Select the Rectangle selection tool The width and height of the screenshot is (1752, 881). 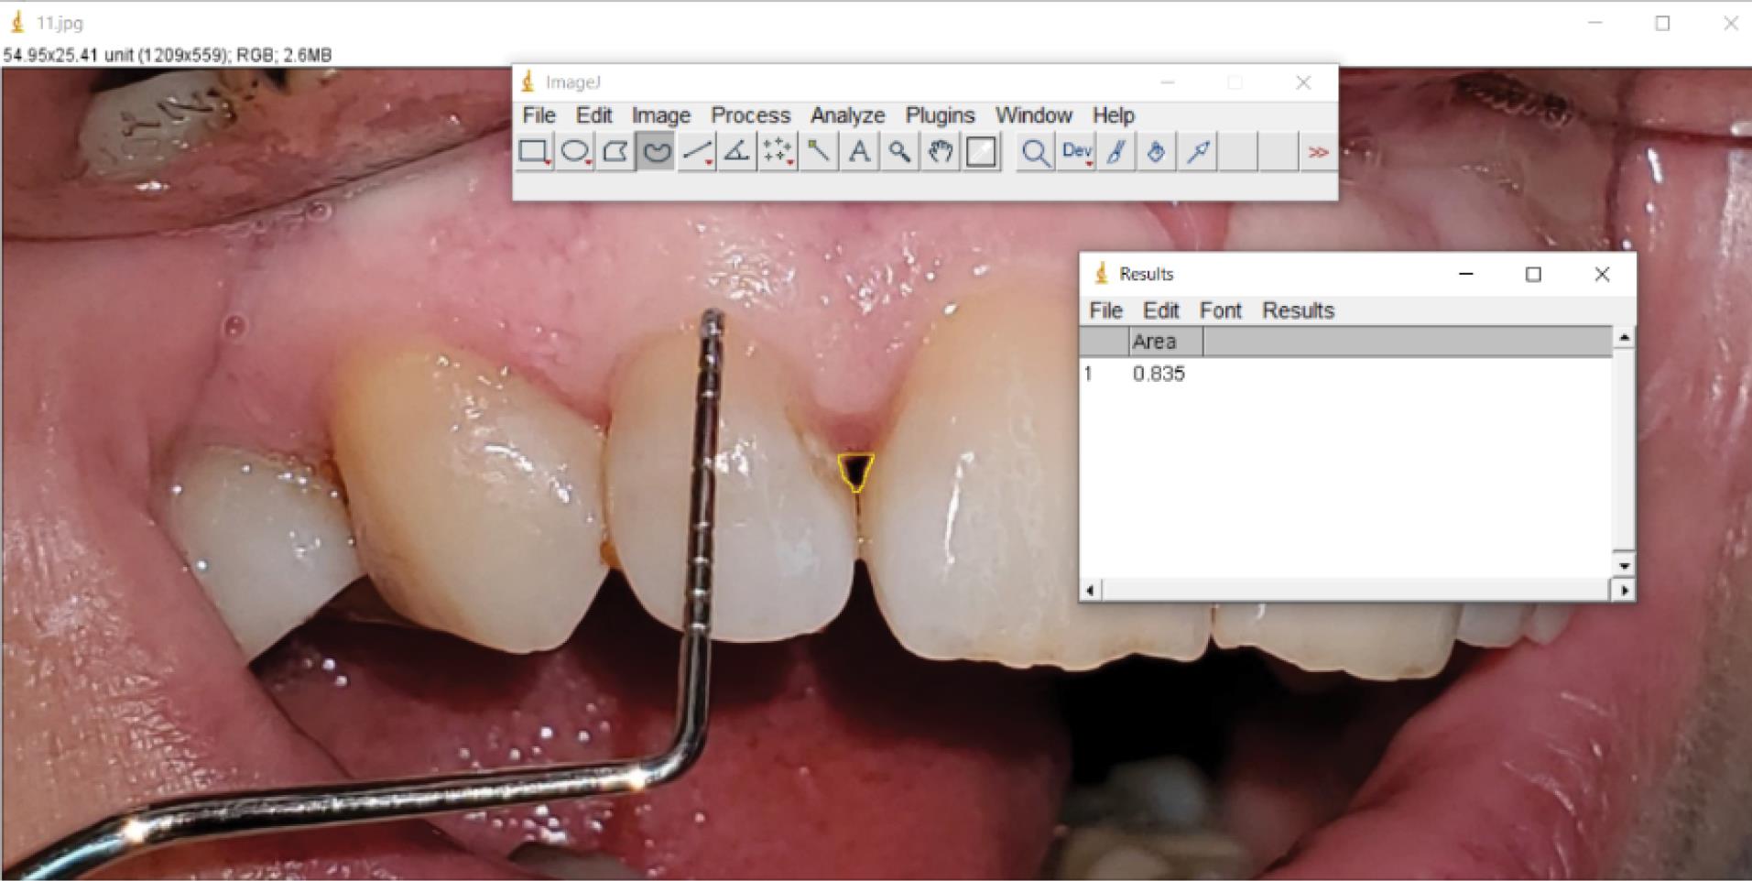coord(534,152)
